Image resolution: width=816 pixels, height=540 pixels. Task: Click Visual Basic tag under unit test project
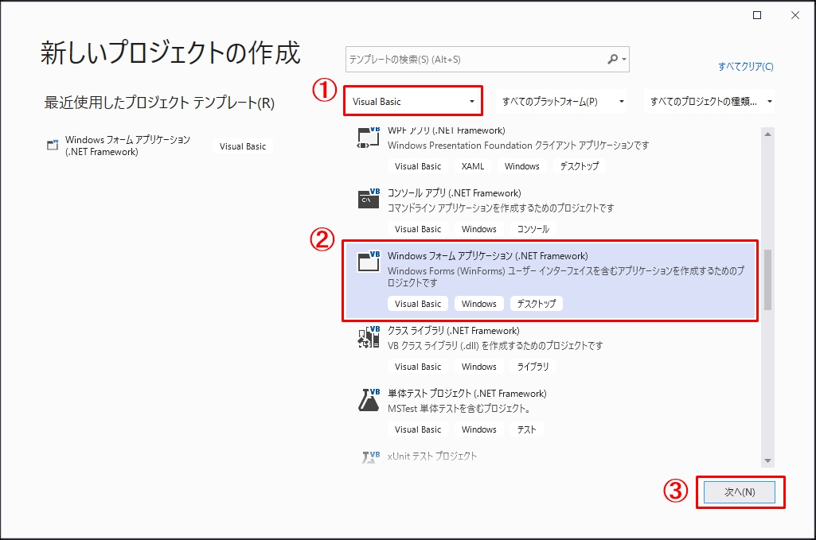(417, 429)
